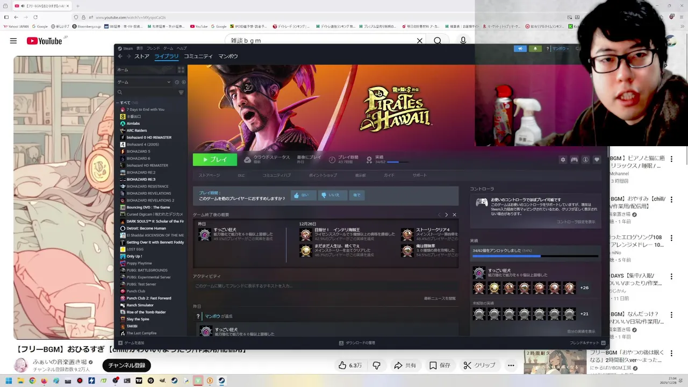Show +26 more unlocked achievements
Viewport: 688px width, 387px height.
pyautogui.click(x=584, y=288)
